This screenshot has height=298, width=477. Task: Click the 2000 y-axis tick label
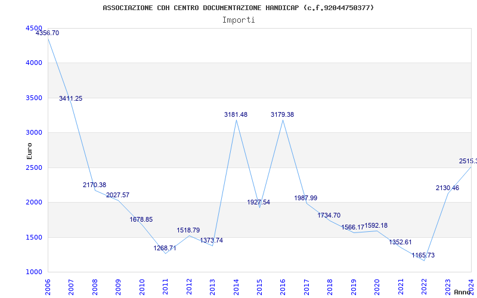click(x=34, y=202)
